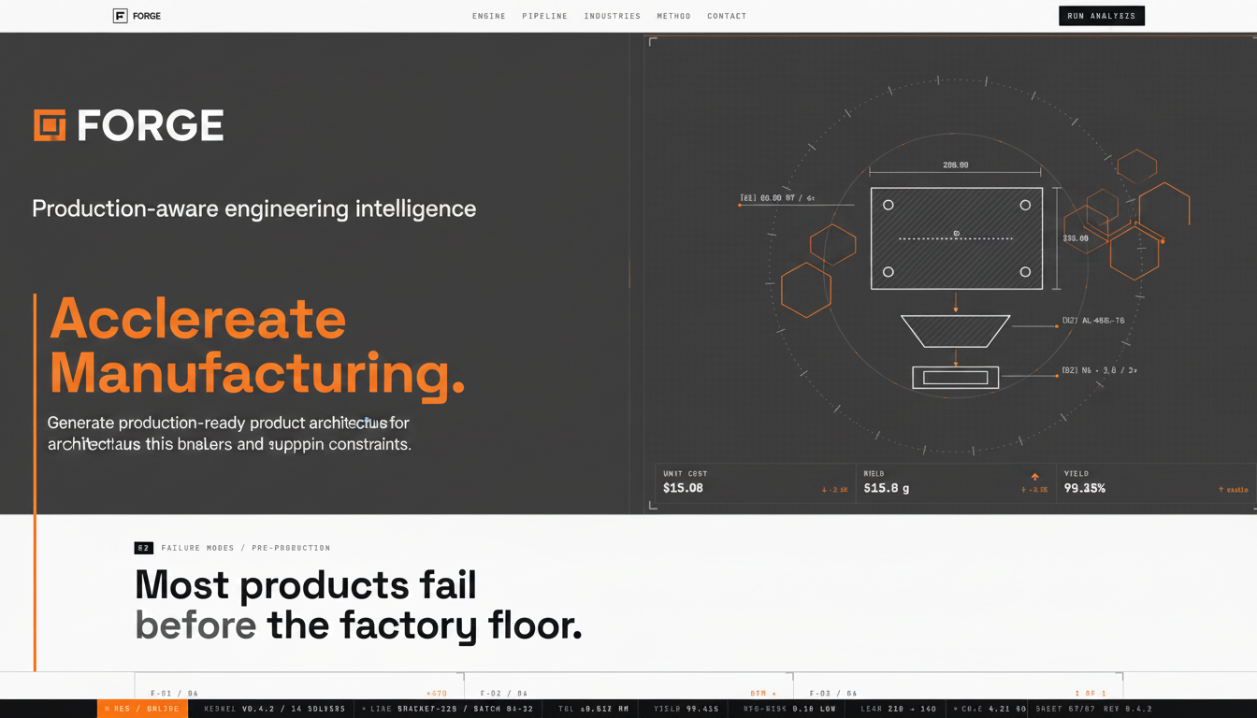1257x718 pixels.
Task: Select the 'Most products fail' heading
Action: click(x=306, y=585)
